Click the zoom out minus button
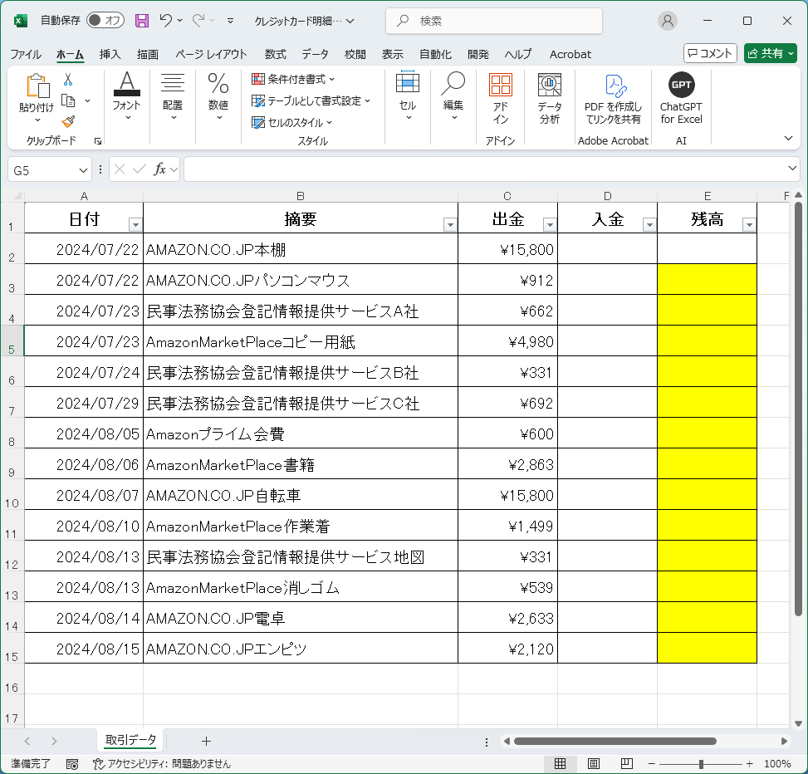The image size is (808, 774). pos(651,764)
